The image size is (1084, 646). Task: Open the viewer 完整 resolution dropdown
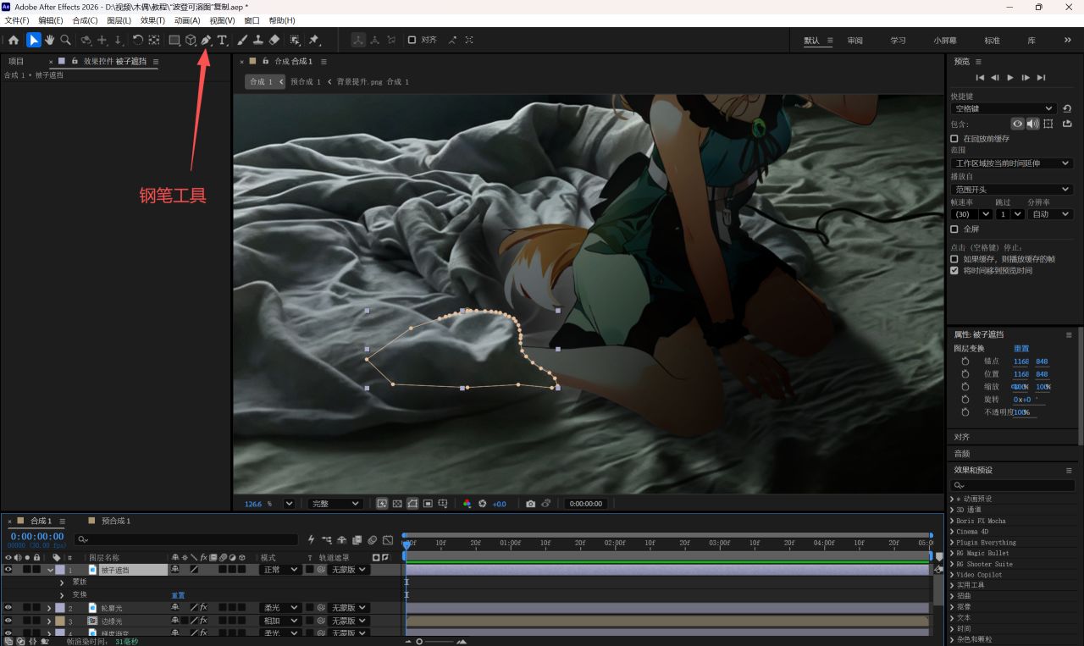(x=335, y=504)
